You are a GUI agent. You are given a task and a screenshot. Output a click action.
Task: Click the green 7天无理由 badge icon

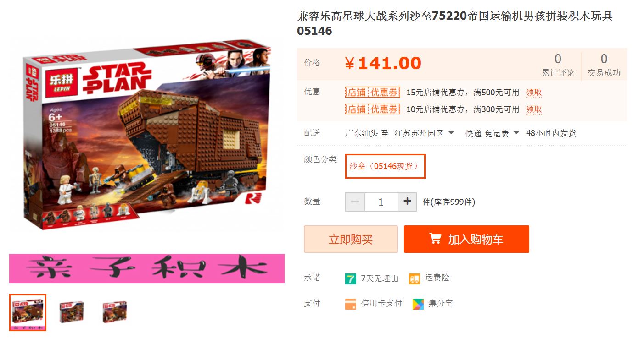[351, 278]
